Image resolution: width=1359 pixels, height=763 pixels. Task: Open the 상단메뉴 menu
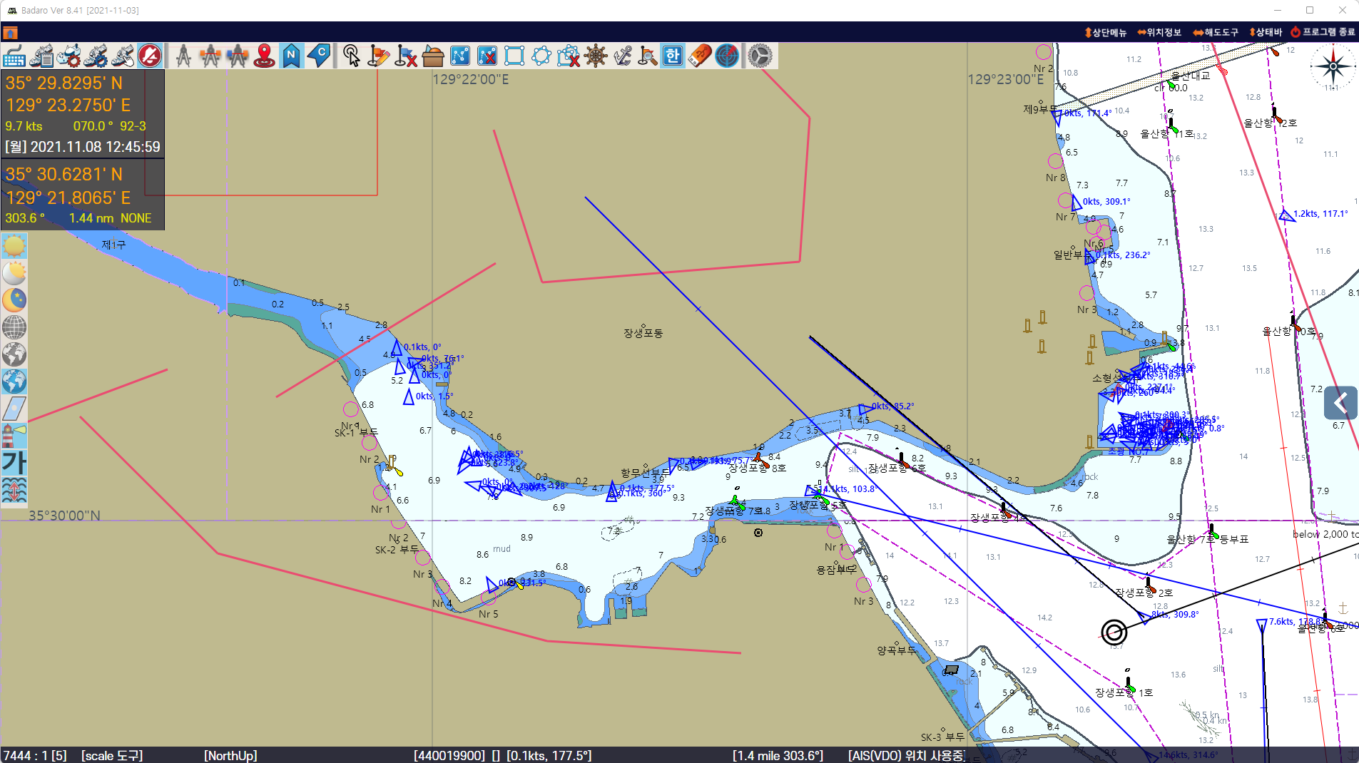pyautogui.click(x=1105, y=32)
